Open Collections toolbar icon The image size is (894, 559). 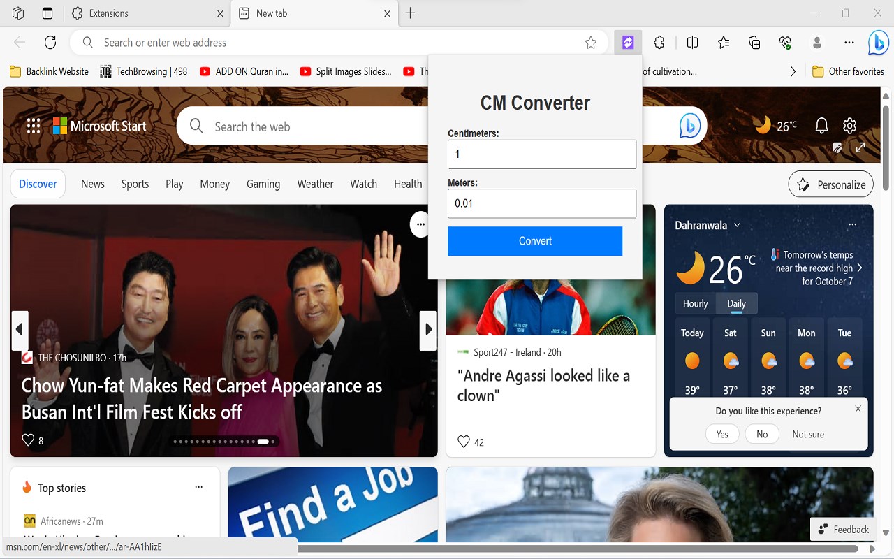(754, 43)
